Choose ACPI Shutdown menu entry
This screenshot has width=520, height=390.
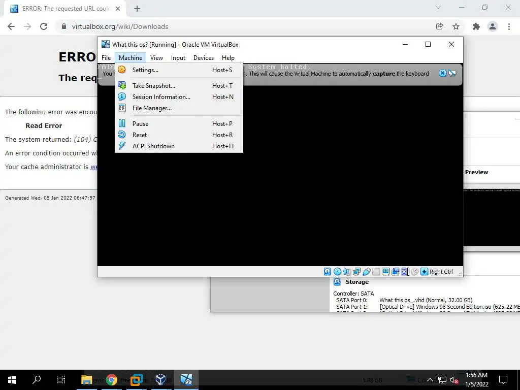(x=179, y=146)
